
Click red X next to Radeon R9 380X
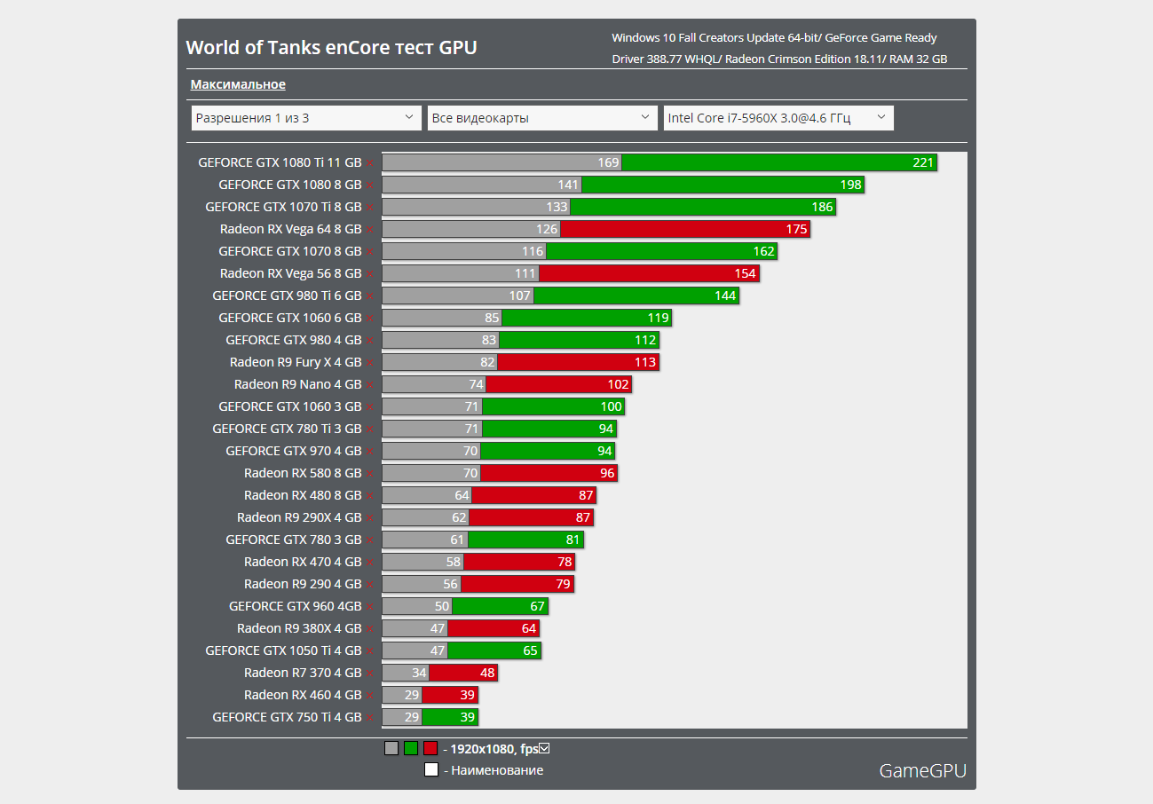[369, 629]
